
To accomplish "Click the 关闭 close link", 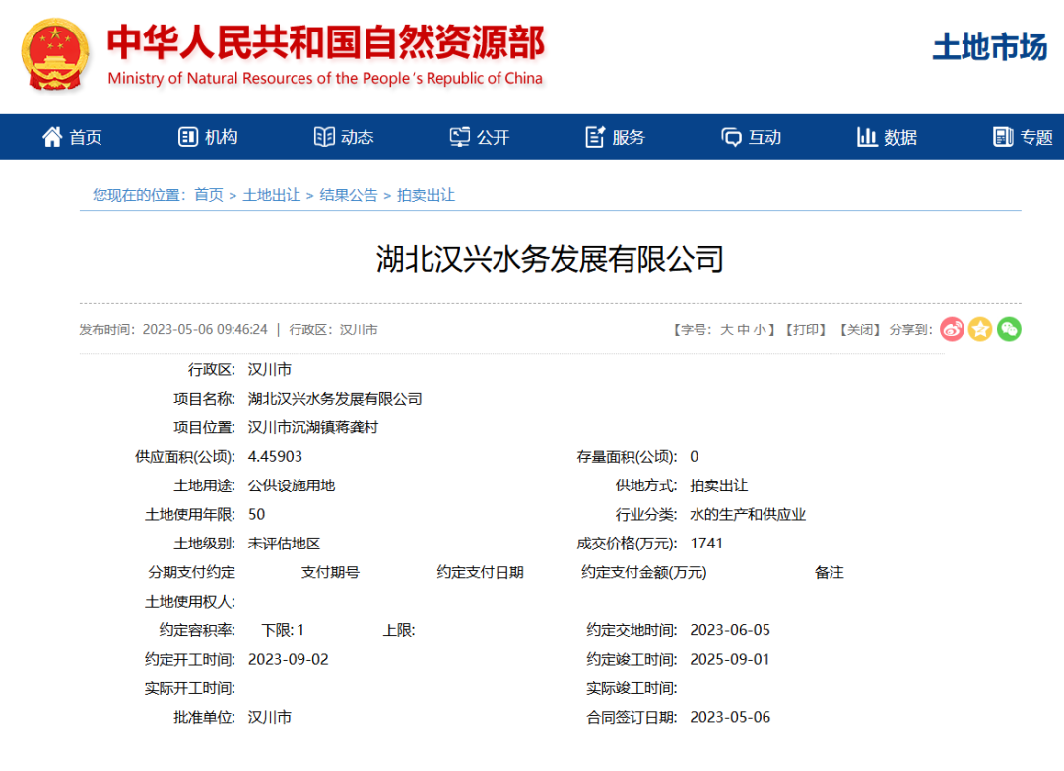I will [x=859, y=330].
